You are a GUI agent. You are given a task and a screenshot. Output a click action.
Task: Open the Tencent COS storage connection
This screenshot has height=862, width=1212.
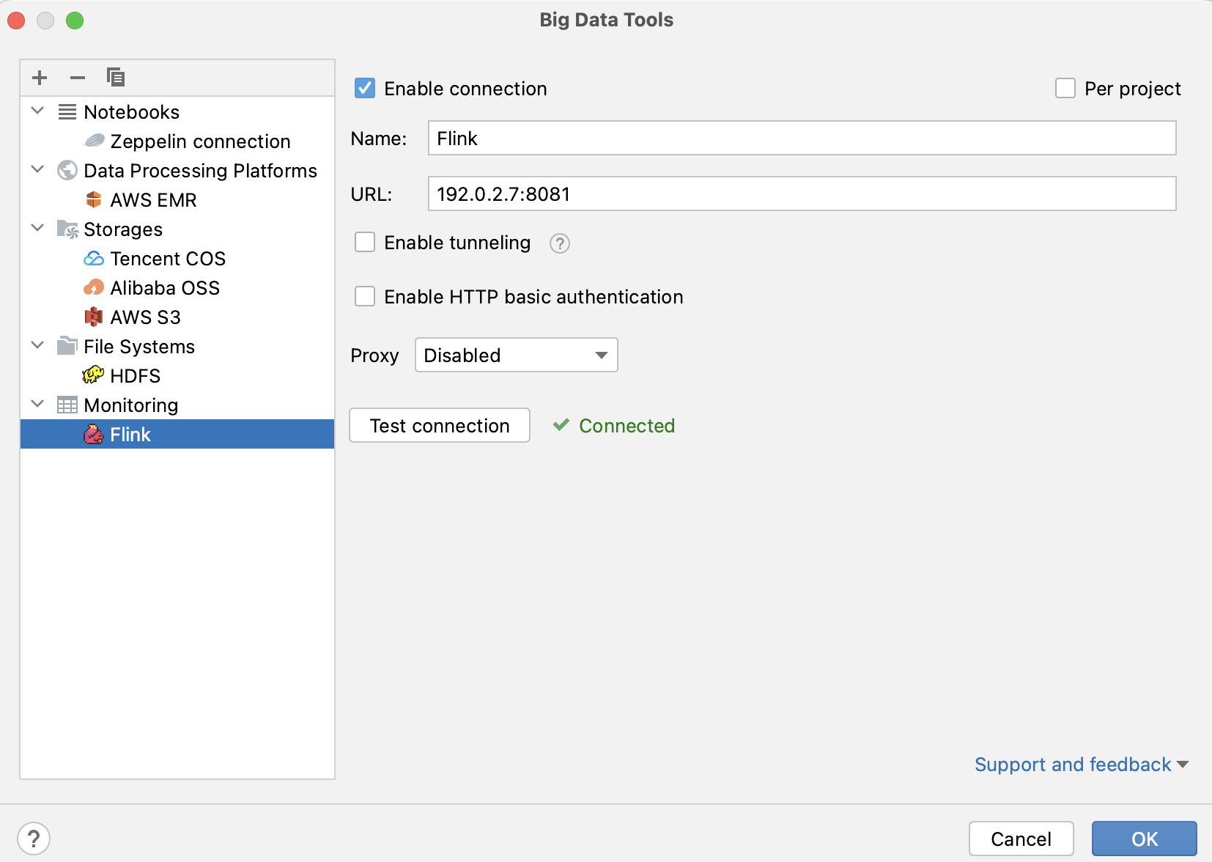[168, 258]
